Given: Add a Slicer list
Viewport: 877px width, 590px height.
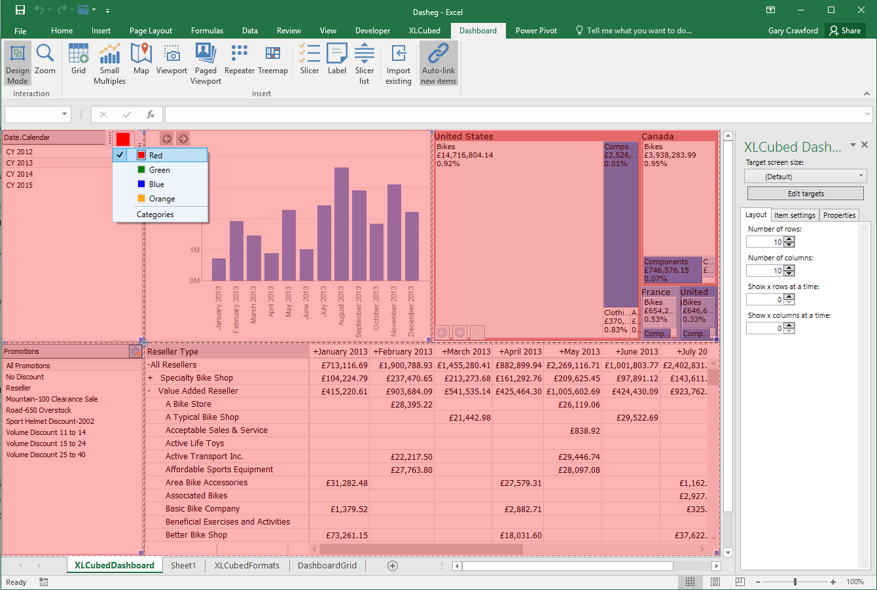Looking at the screenshot, I should (365, 63).
